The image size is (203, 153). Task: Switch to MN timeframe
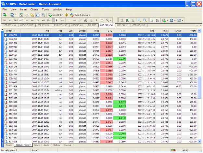pos(49,21)
